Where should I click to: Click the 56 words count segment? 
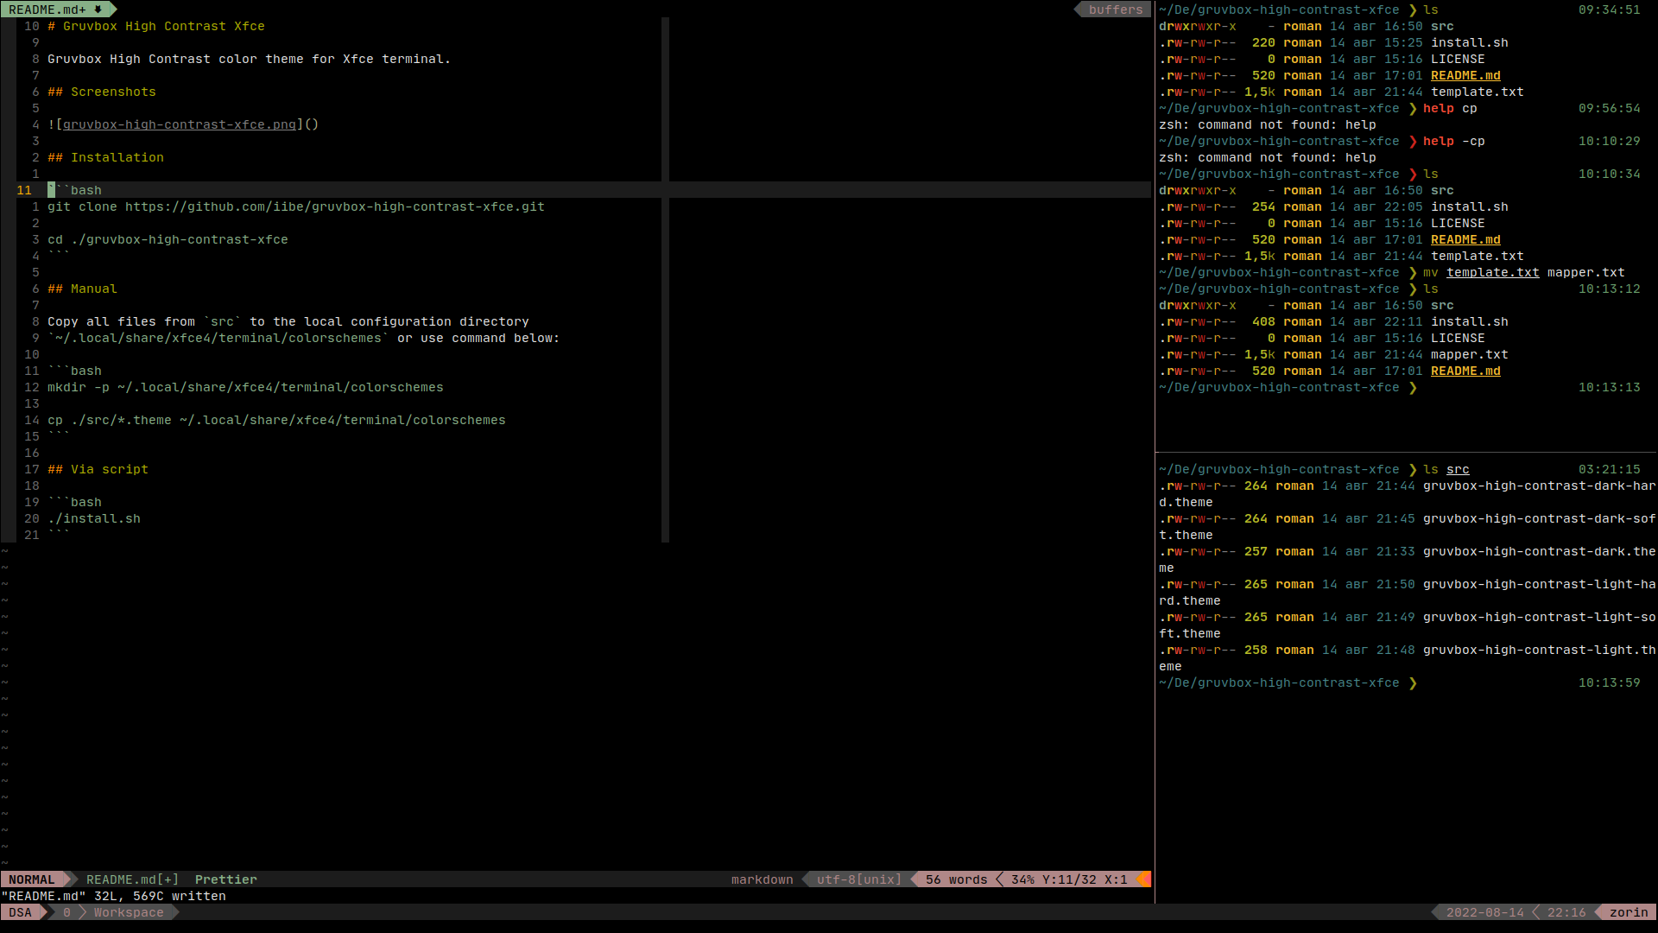[x=956, y=879]
